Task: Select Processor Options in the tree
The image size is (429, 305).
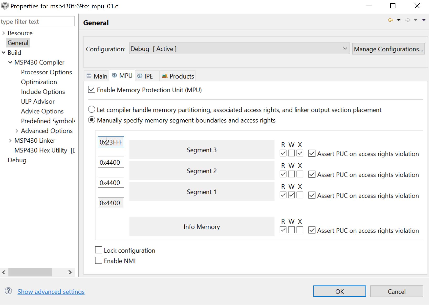Action: (46, 72)
